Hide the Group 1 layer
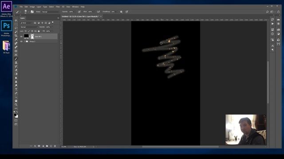284x159 pixels. (x=21, y=42)
